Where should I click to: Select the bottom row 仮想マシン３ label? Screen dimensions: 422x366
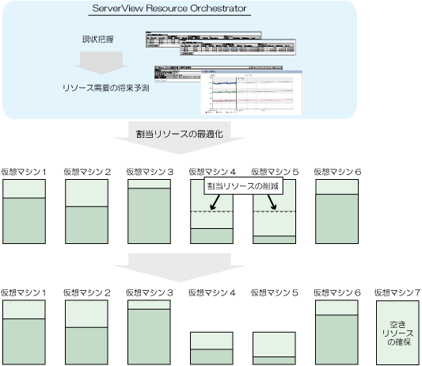(x=150, y=292)
